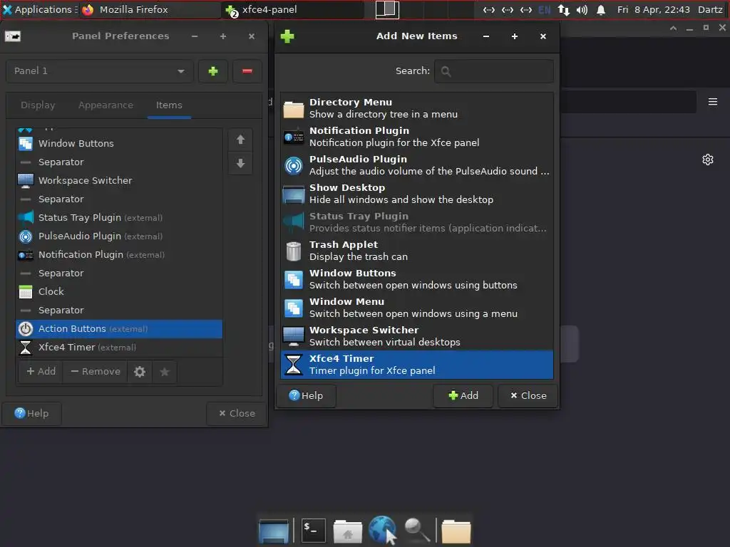
Task: Open Firefox hamburger menu
Action: pyautogui.click(x=713, y=101)
